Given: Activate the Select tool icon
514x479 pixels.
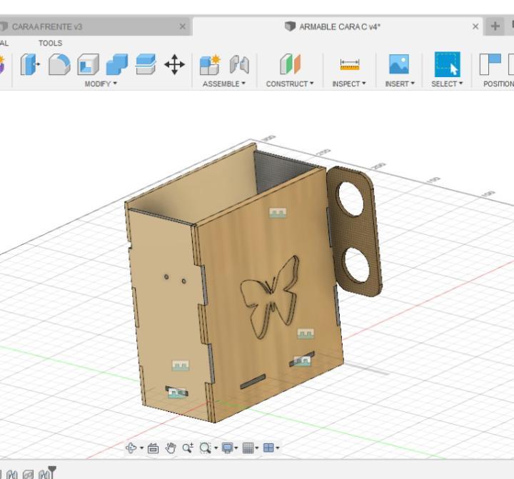Looking at the screenshot, I should click(x=447, y=64).
